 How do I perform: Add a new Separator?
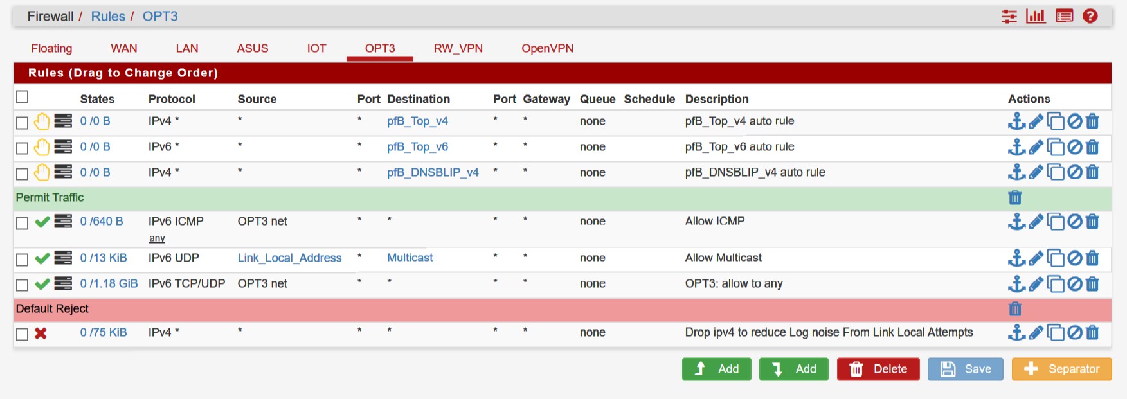(x=1061, y=369)
